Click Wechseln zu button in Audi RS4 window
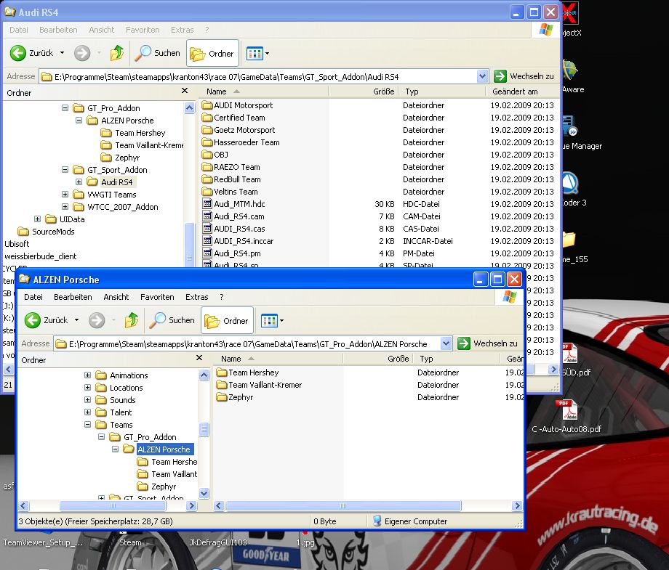This screenshot has height=570, width=669. (524, 76)
